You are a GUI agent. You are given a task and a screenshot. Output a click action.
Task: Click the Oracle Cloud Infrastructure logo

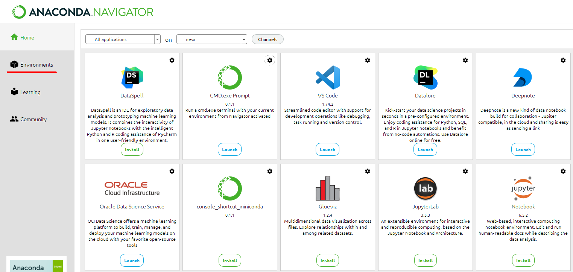132,188
